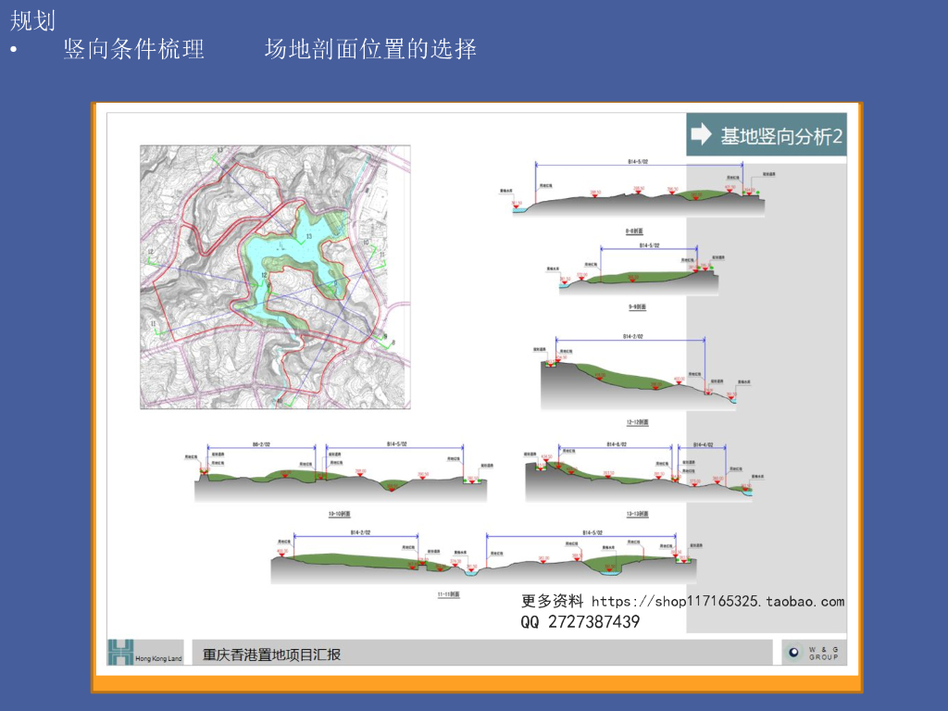Image resolution: width=948 pixels, height=711 pixels.
Task: Click the 规划 heading text
Action: pos(33,19)
